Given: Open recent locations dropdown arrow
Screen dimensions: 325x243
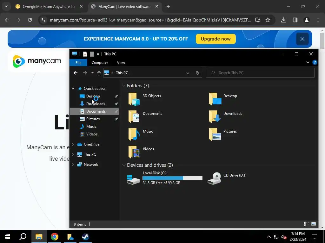Looking at the screenshot, I should coord(92,73).
